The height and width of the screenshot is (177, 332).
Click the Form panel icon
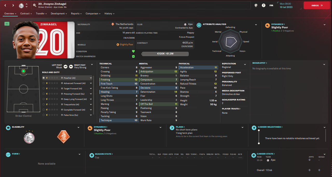(x=8, y=154)
